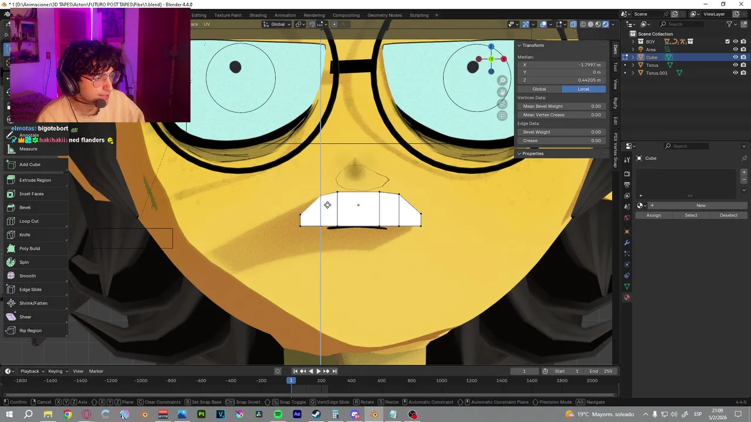Open the outliner filter dropdown
The height and width of the screenshot is (422, 751).
click(x=732, y=24)
